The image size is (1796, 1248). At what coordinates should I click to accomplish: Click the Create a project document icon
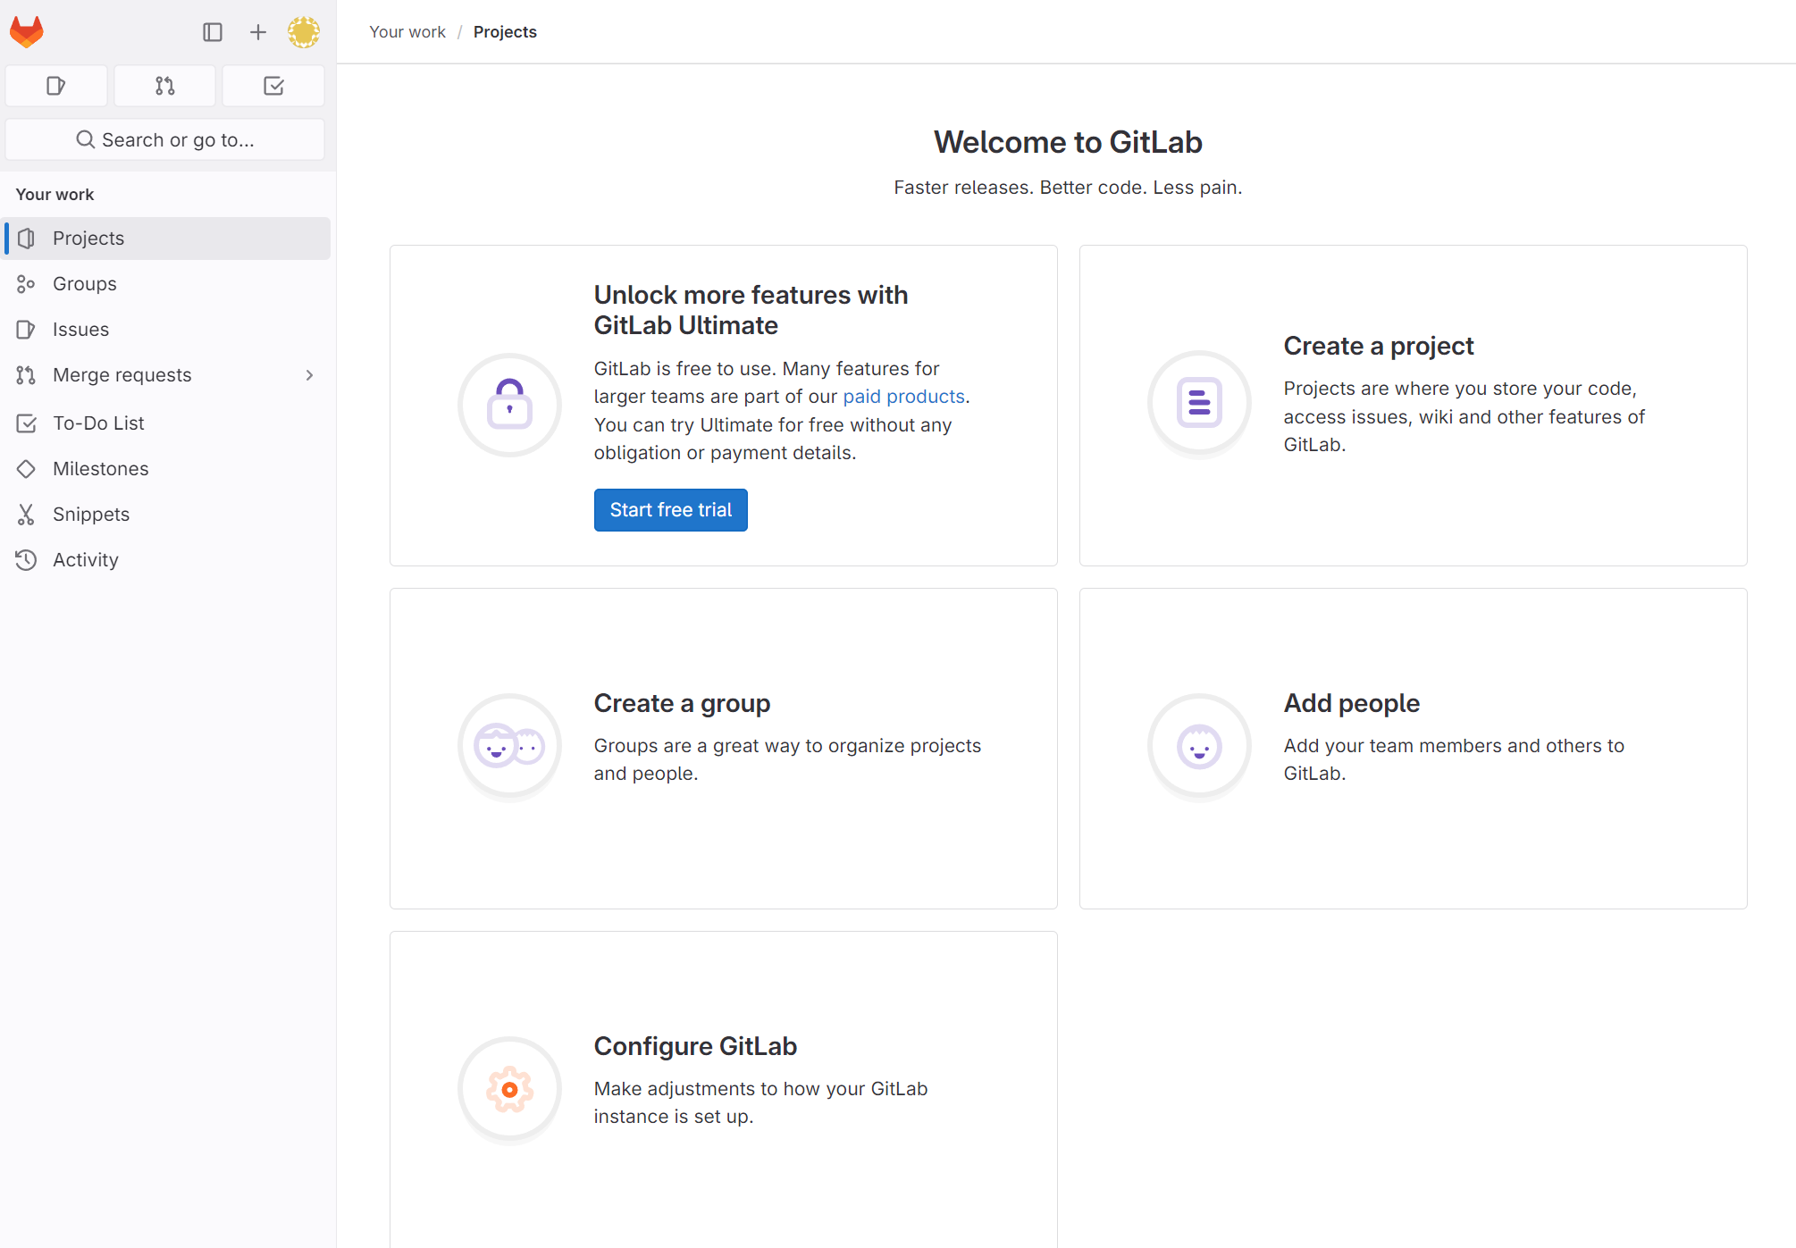[1199, 403]
